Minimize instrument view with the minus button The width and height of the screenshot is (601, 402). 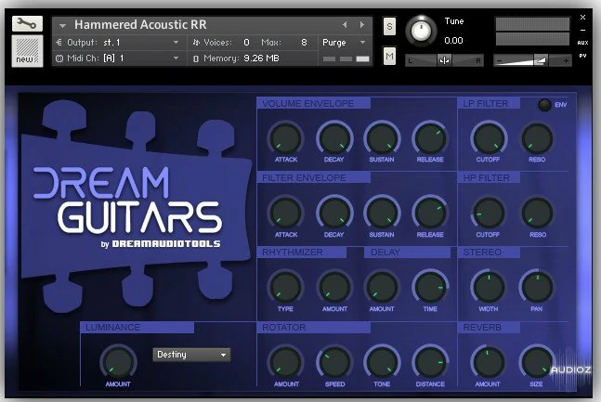(582, 31)
